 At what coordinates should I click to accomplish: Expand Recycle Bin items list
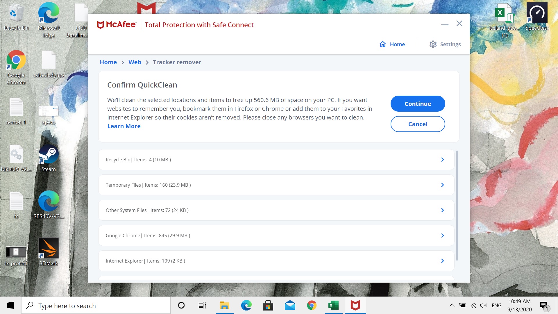[x=442, y=159]
